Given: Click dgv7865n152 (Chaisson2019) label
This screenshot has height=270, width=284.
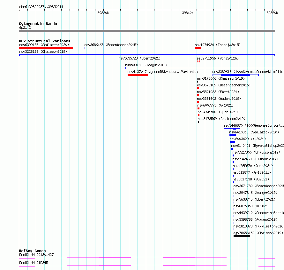Looking at the screenshot, I should point(258,233).
